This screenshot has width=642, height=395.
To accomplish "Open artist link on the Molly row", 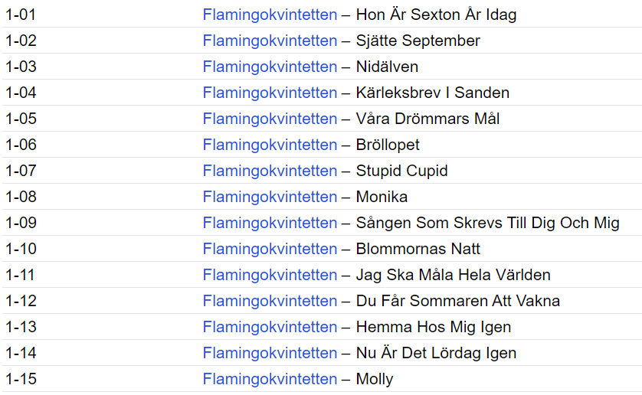I will (270, 379).
